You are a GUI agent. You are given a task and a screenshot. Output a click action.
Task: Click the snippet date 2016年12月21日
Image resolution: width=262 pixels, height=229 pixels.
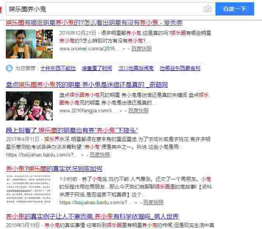coord(78,33)
